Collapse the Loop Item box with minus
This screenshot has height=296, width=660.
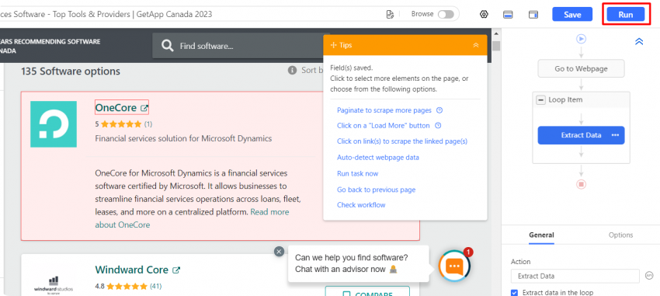point(540,100)
